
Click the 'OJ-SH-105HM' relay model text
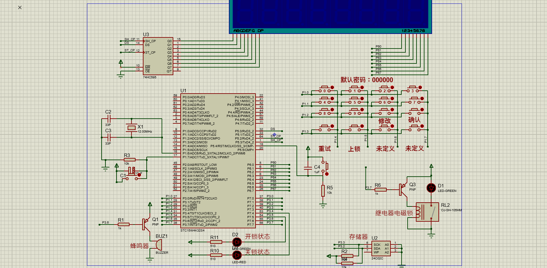coord(451,210)
